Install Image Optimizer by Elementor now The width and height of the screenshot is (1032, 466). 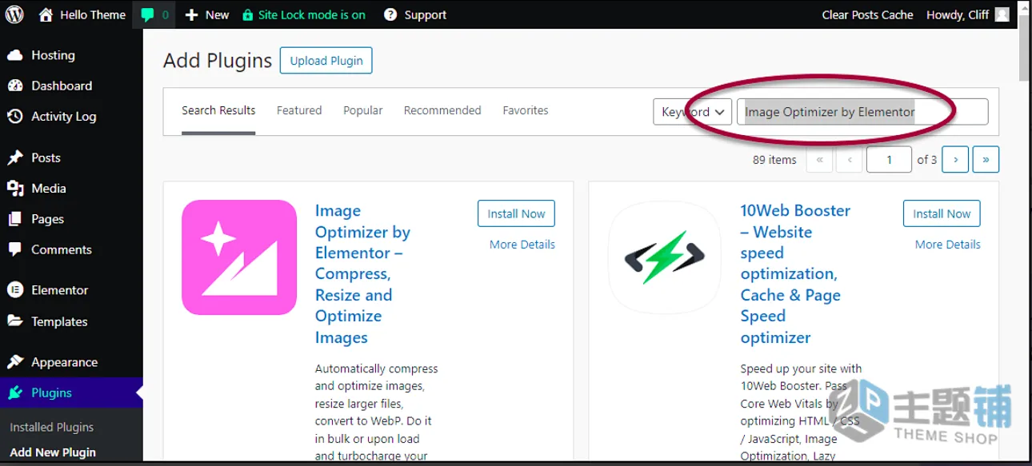click(x=516, y=213)
